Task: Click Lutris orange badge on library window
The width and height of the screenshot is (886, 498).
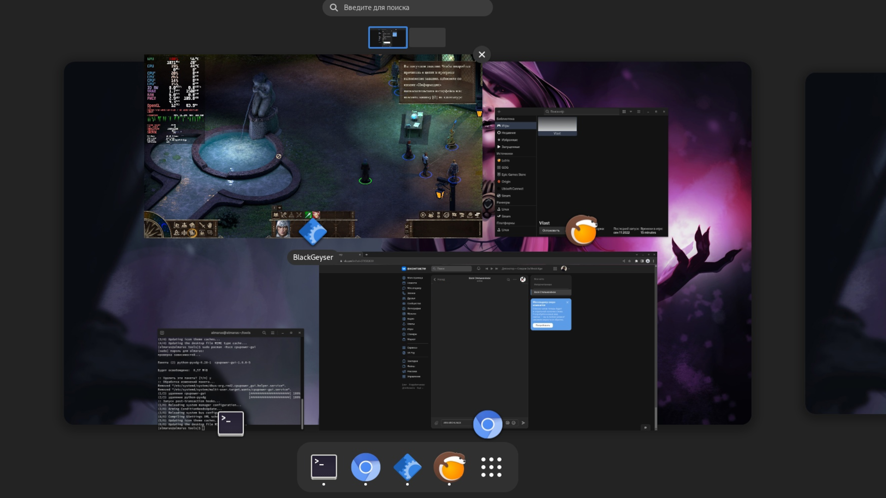Action: coord(581,230)
